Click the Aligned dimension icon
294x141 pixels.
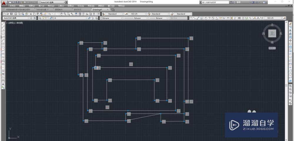(x=194, y=18)
